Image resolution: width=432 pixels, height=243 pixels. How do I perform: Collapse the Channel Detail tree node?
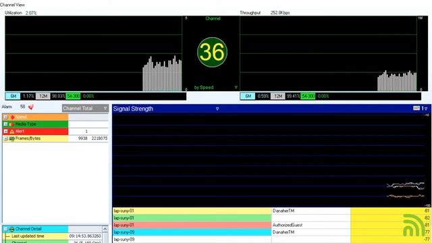5,229
